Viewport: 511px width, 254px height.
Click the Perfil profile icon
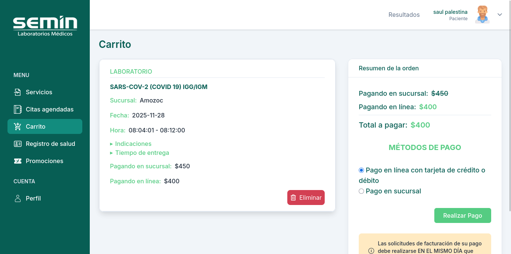coord(17,198)
